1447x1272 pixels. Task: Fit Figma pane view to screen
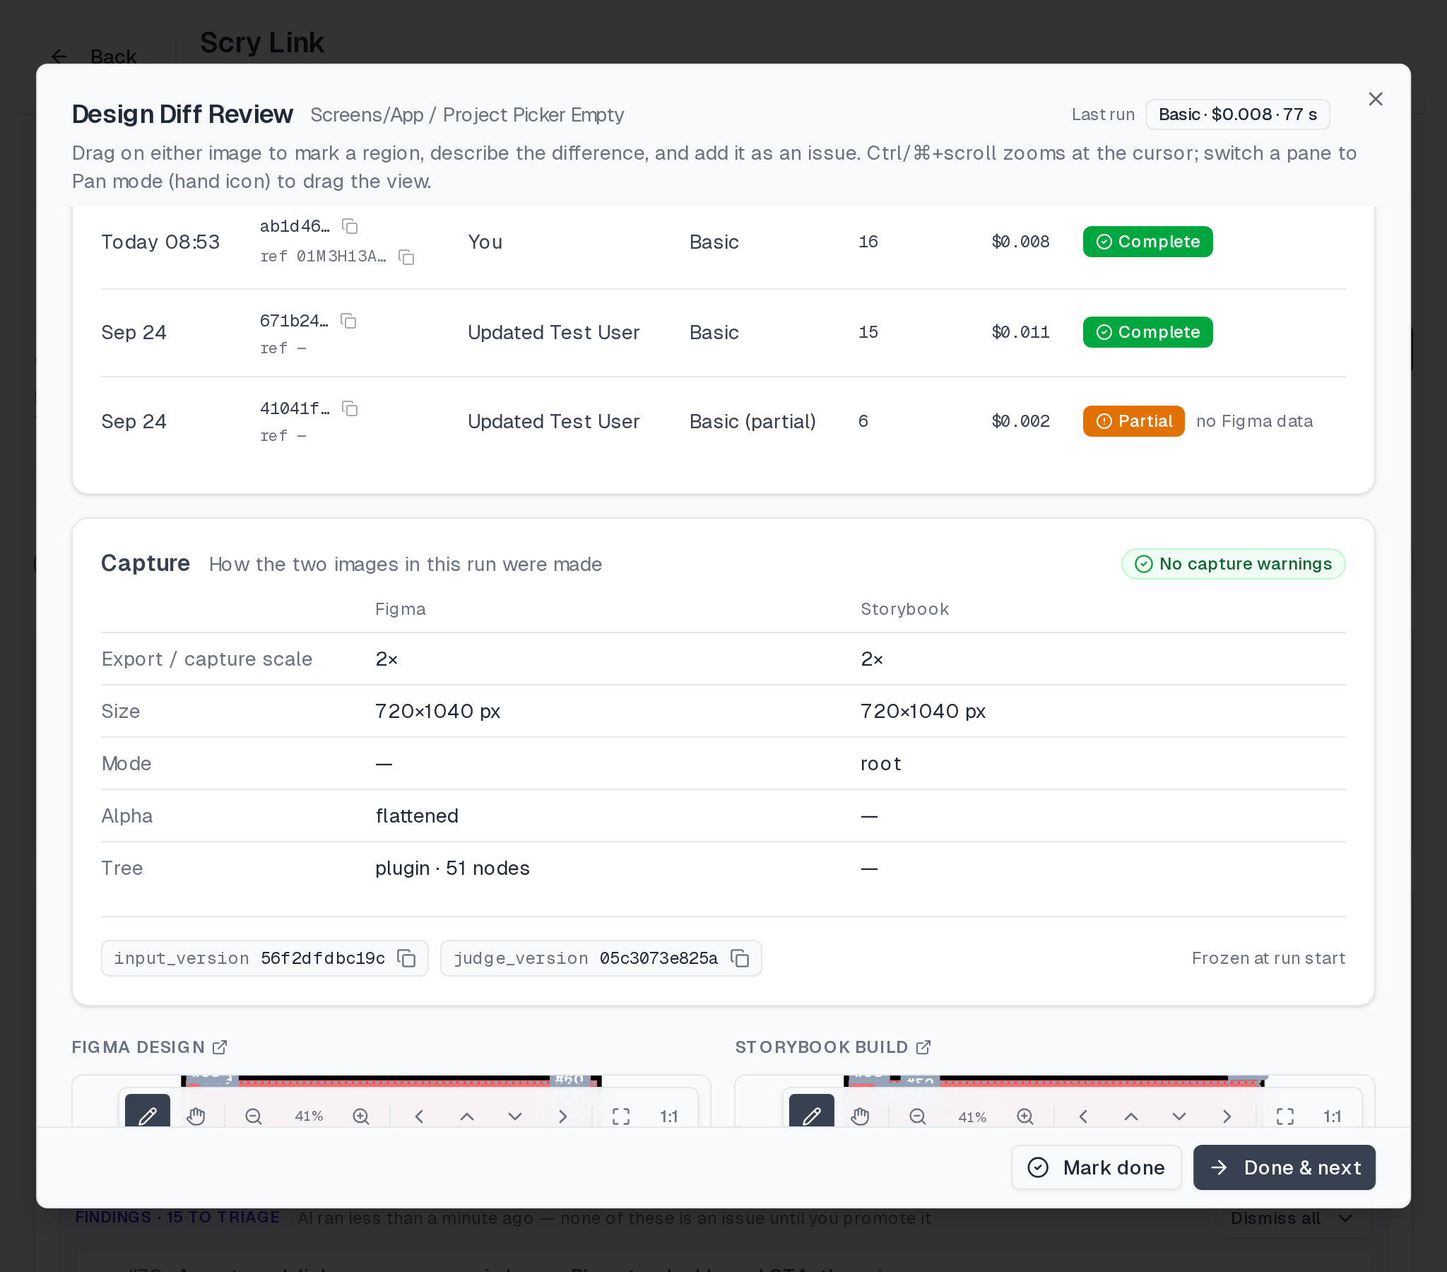tap(621, 1117)
